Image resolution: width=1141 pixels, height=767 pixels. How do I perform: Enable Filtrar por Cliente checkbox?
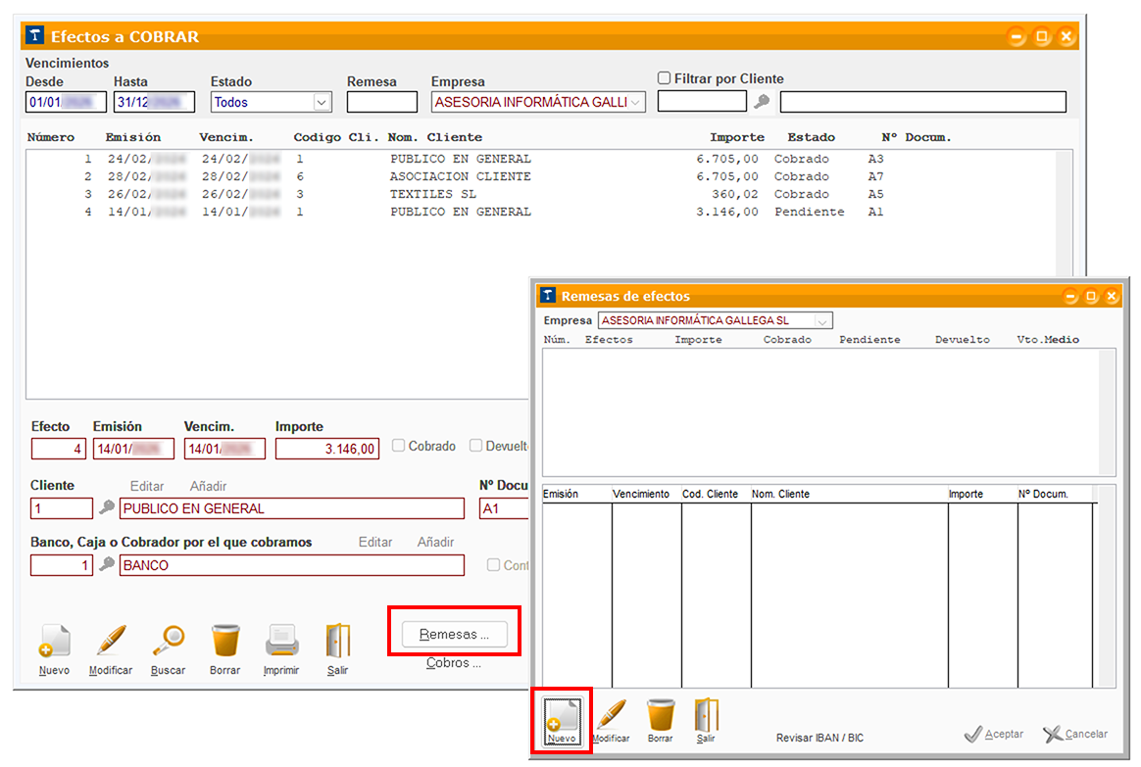click(x=665, y=78)
